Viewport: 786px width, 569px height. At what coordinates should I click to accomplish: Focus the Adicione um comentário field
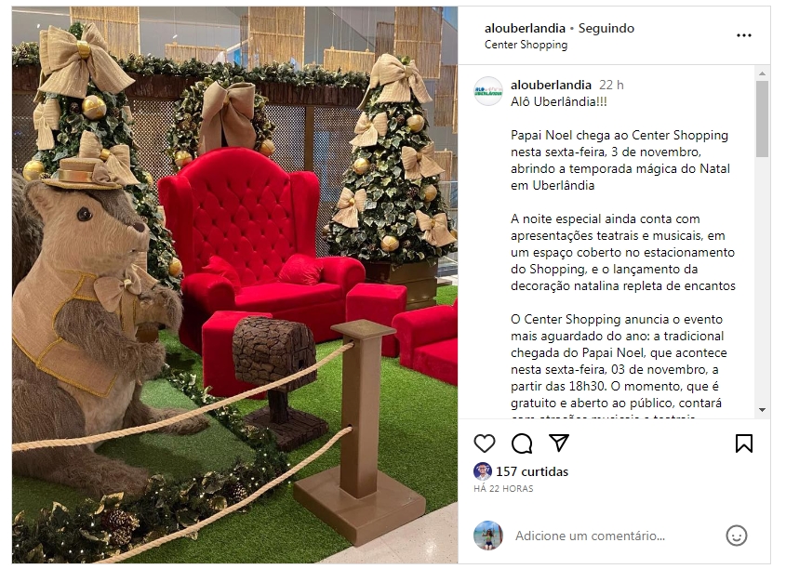tap(590, 536)
